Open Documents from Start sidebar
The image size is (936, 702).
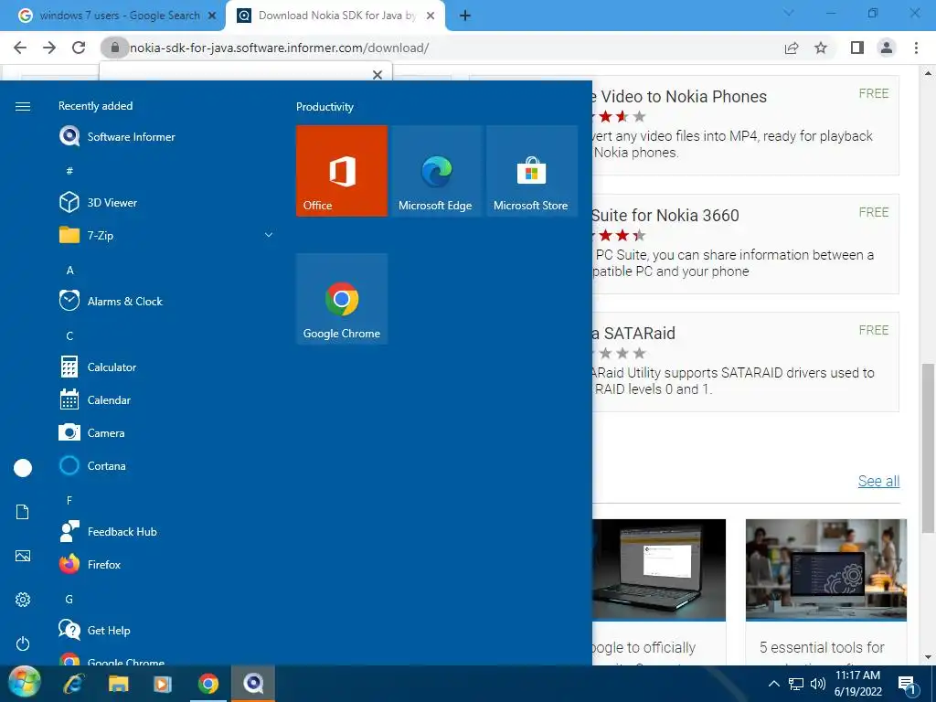coord(23,512)
